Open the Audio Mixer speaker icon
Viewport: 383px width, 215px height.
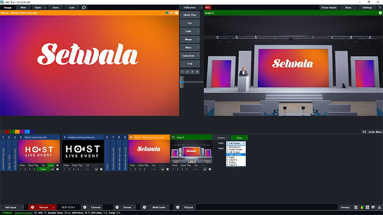coord(364,132)
